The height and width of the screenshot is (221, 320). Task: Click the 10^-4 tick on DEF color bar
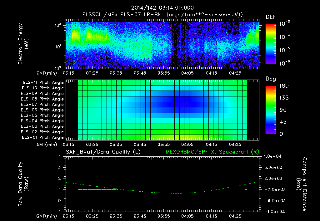284,37
